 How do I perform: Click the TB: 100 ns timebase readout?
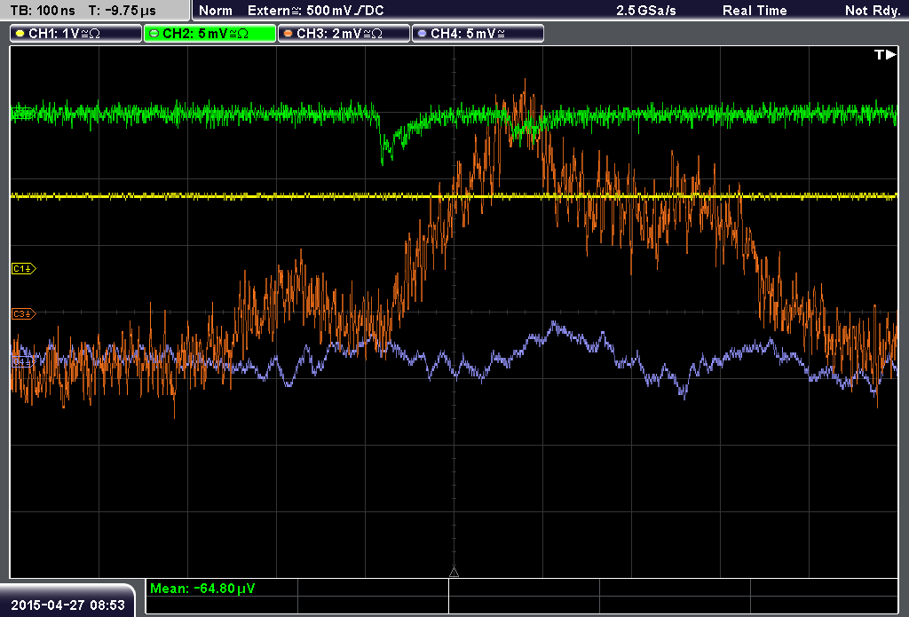point(43,11)
